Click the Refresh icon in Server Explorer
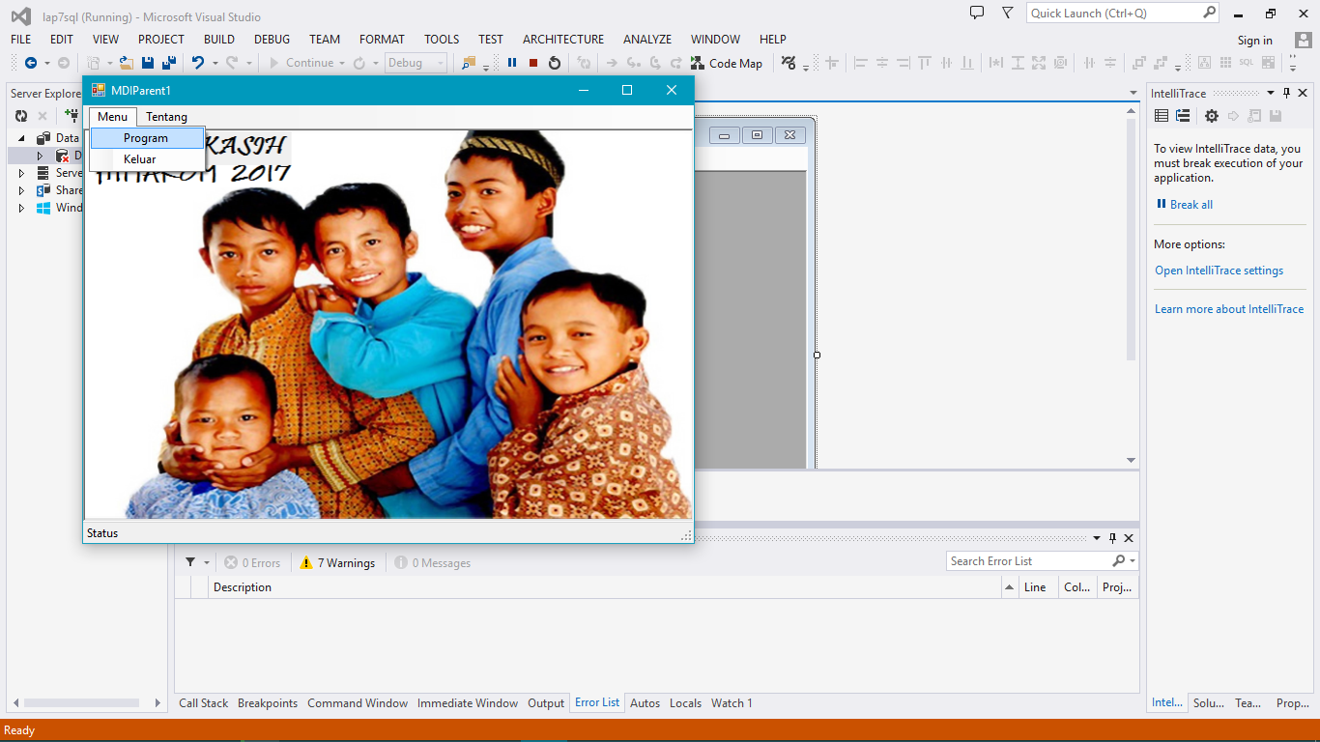 (21, 116)
